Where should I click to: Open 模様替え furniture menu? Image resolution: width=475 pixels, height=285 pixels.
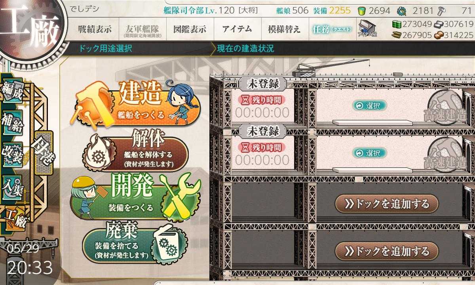284,29
